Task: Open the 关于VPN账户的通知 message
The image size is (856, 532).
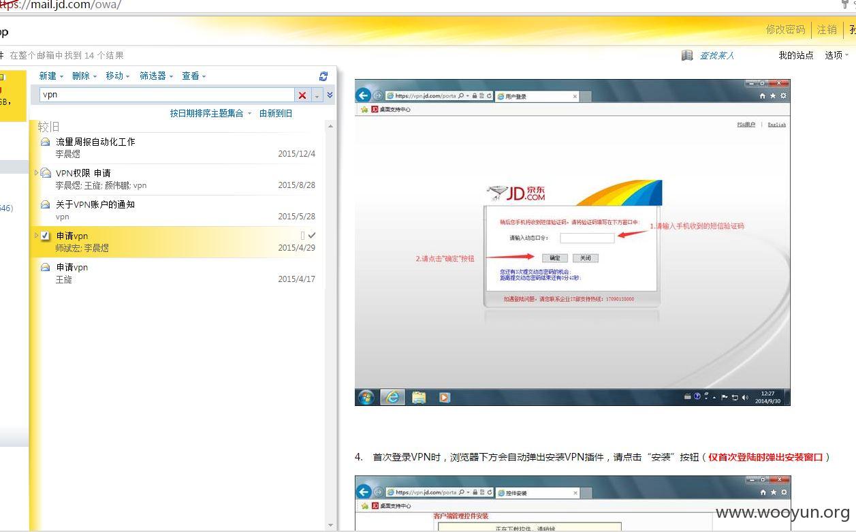Action: 177,210
